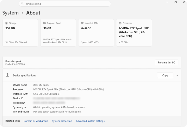This screenshot has width=187, height=127.
Task: Open Advanced system settings link
Action: [x=90, y=121]
